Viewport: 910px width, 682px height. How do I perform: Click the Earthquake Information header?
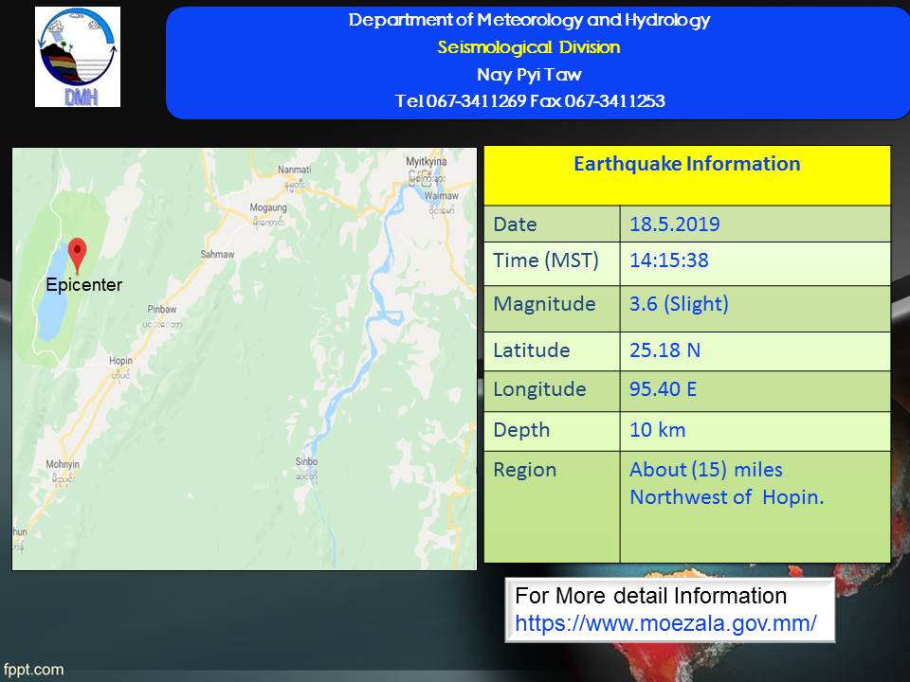click(687, 164)
